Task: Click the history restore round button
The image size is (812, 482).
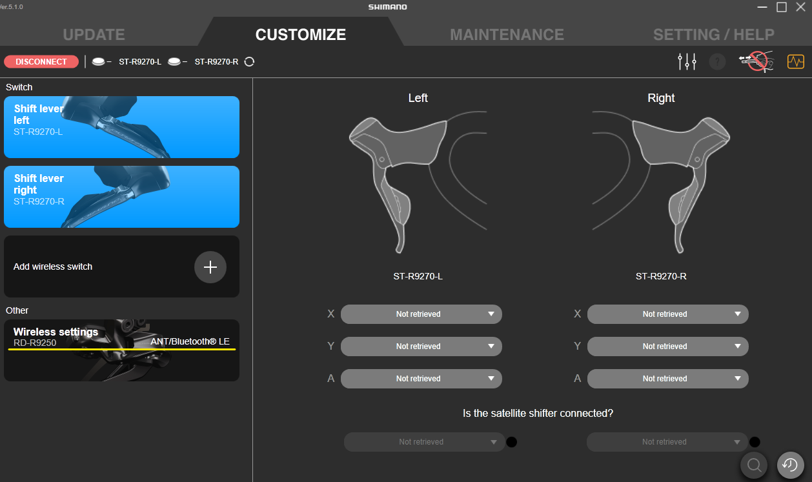Action: click(791, 465)
